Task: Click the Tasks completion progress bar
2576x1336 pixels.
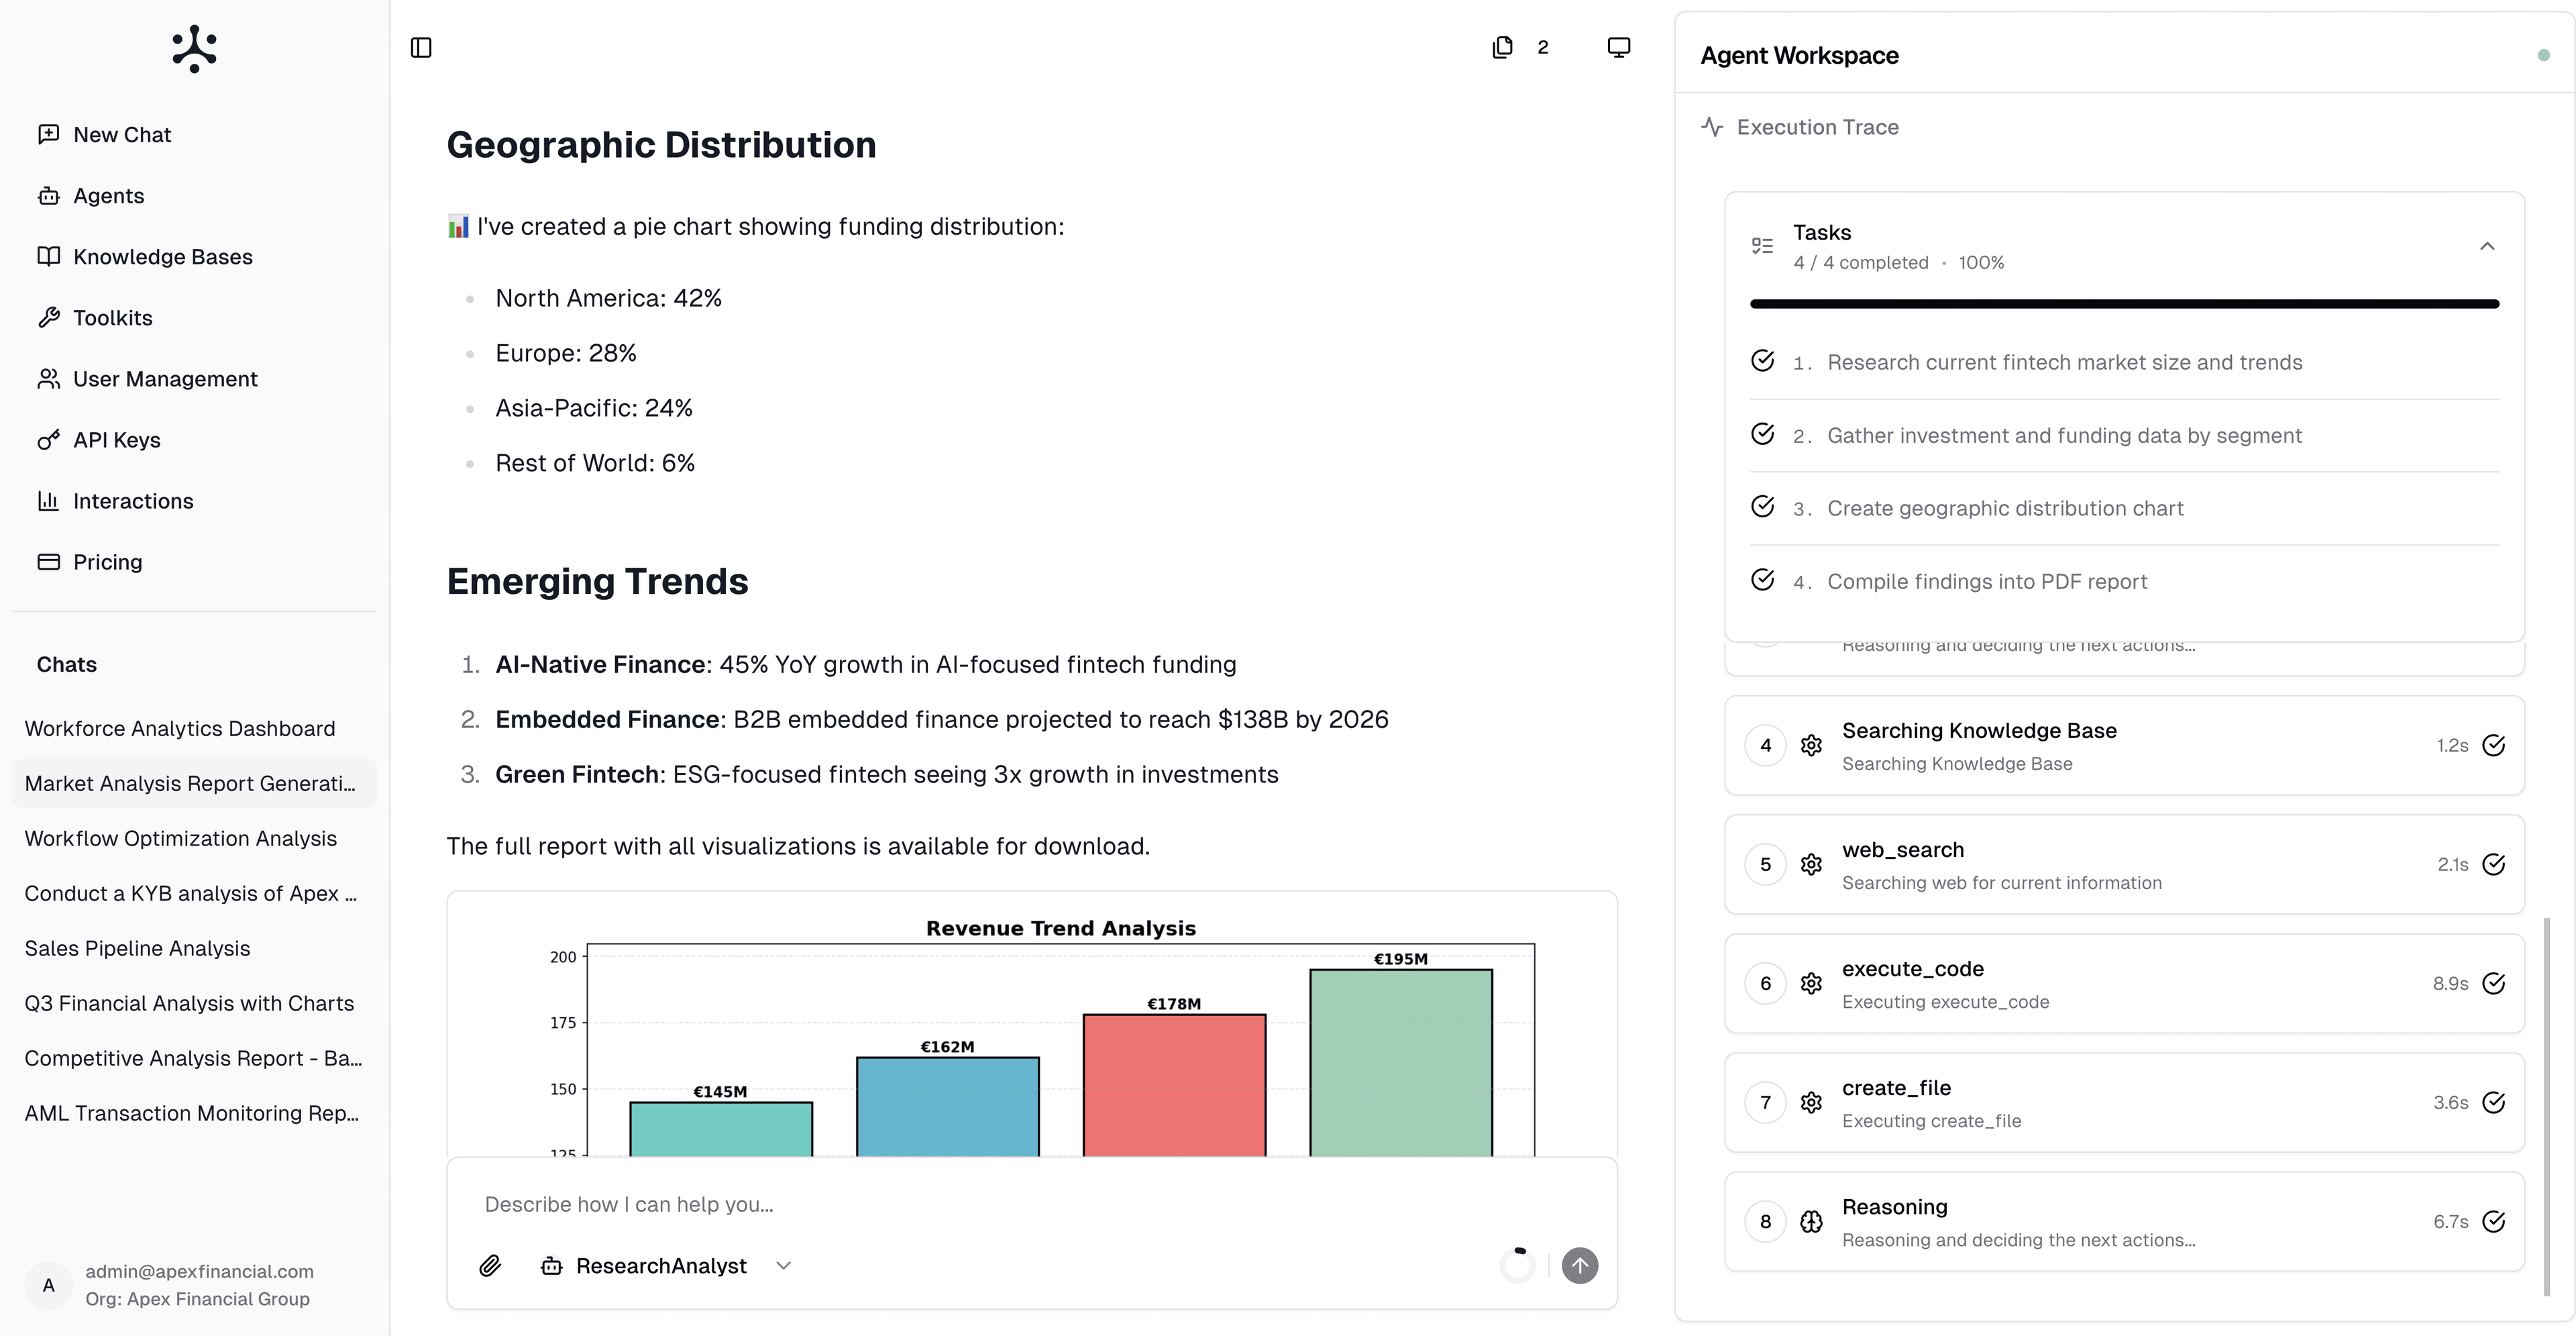Action: [x=2124, y=304]
